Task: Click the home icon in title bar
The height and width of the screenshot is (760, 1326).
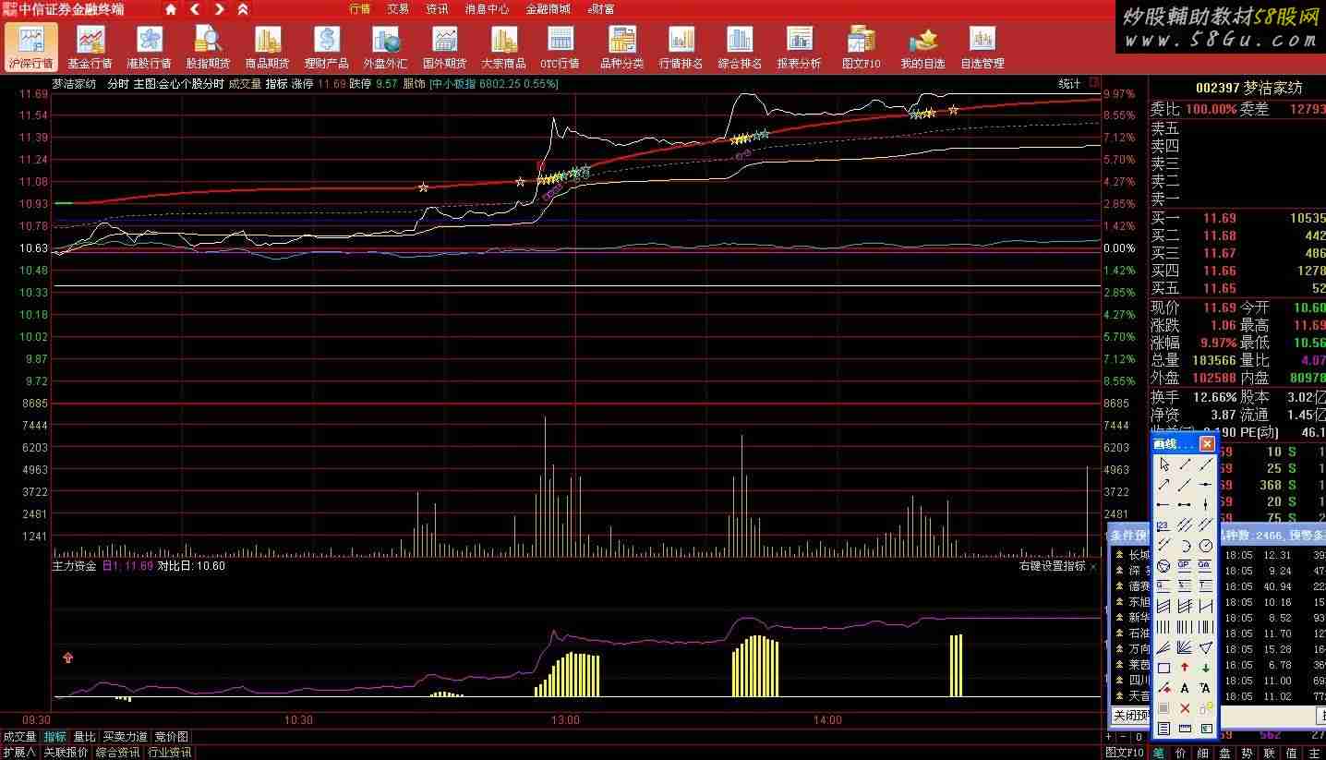Action: [x=171, y=9]
